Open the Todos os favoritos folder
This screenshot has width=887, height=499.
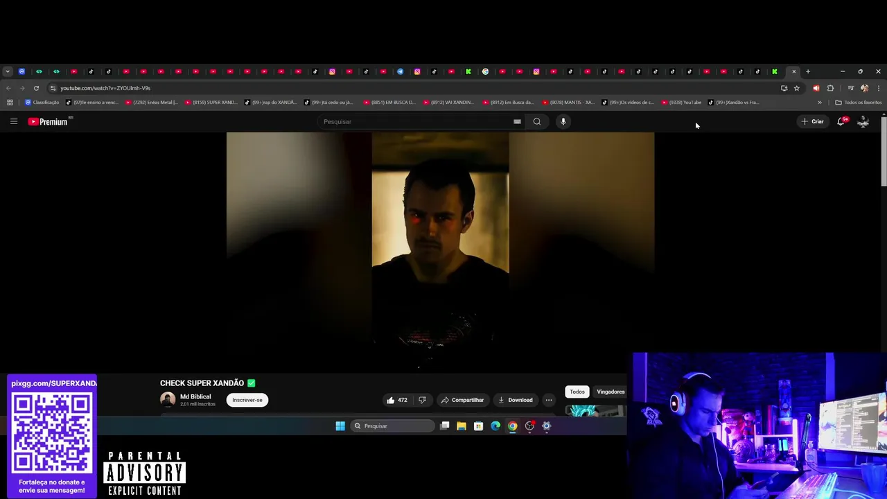coord(859,103)
